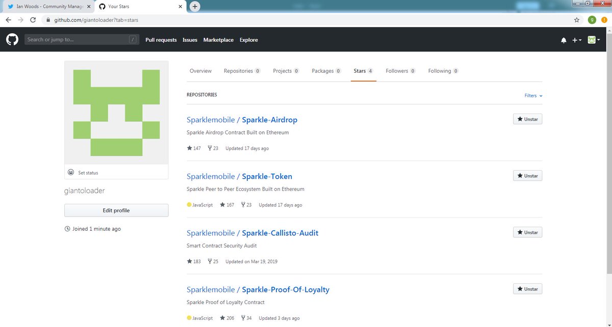This screenshot has width=612, height=327.
Task: Focus the GitHub 'Search or jump to' field
Action: coord(82,40)
